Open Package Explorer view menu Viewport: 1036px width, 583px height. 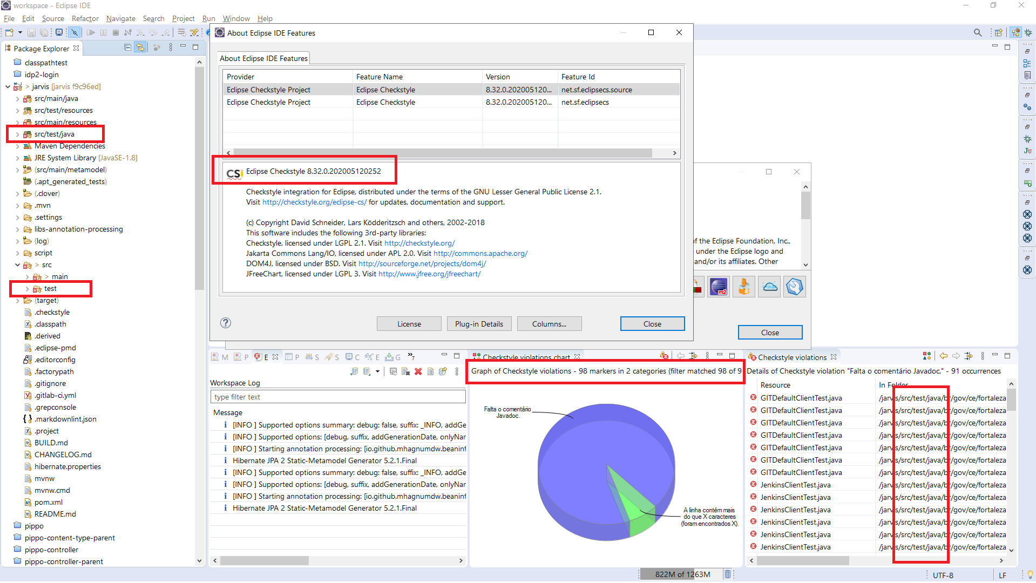click(171, 48)
